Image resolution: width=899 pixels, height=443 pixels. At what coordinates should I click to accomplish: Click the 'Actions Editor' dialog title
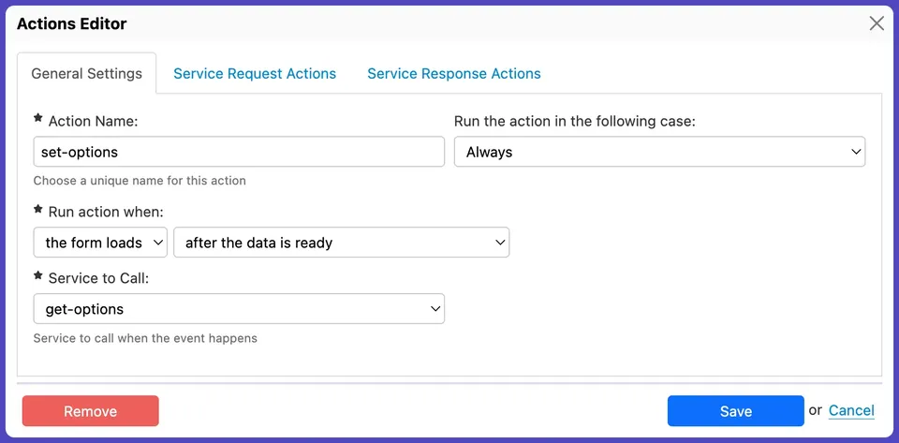coord(72,23)
